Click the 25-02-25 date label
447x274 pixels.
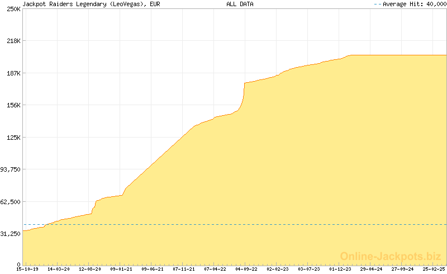(434, 269)
